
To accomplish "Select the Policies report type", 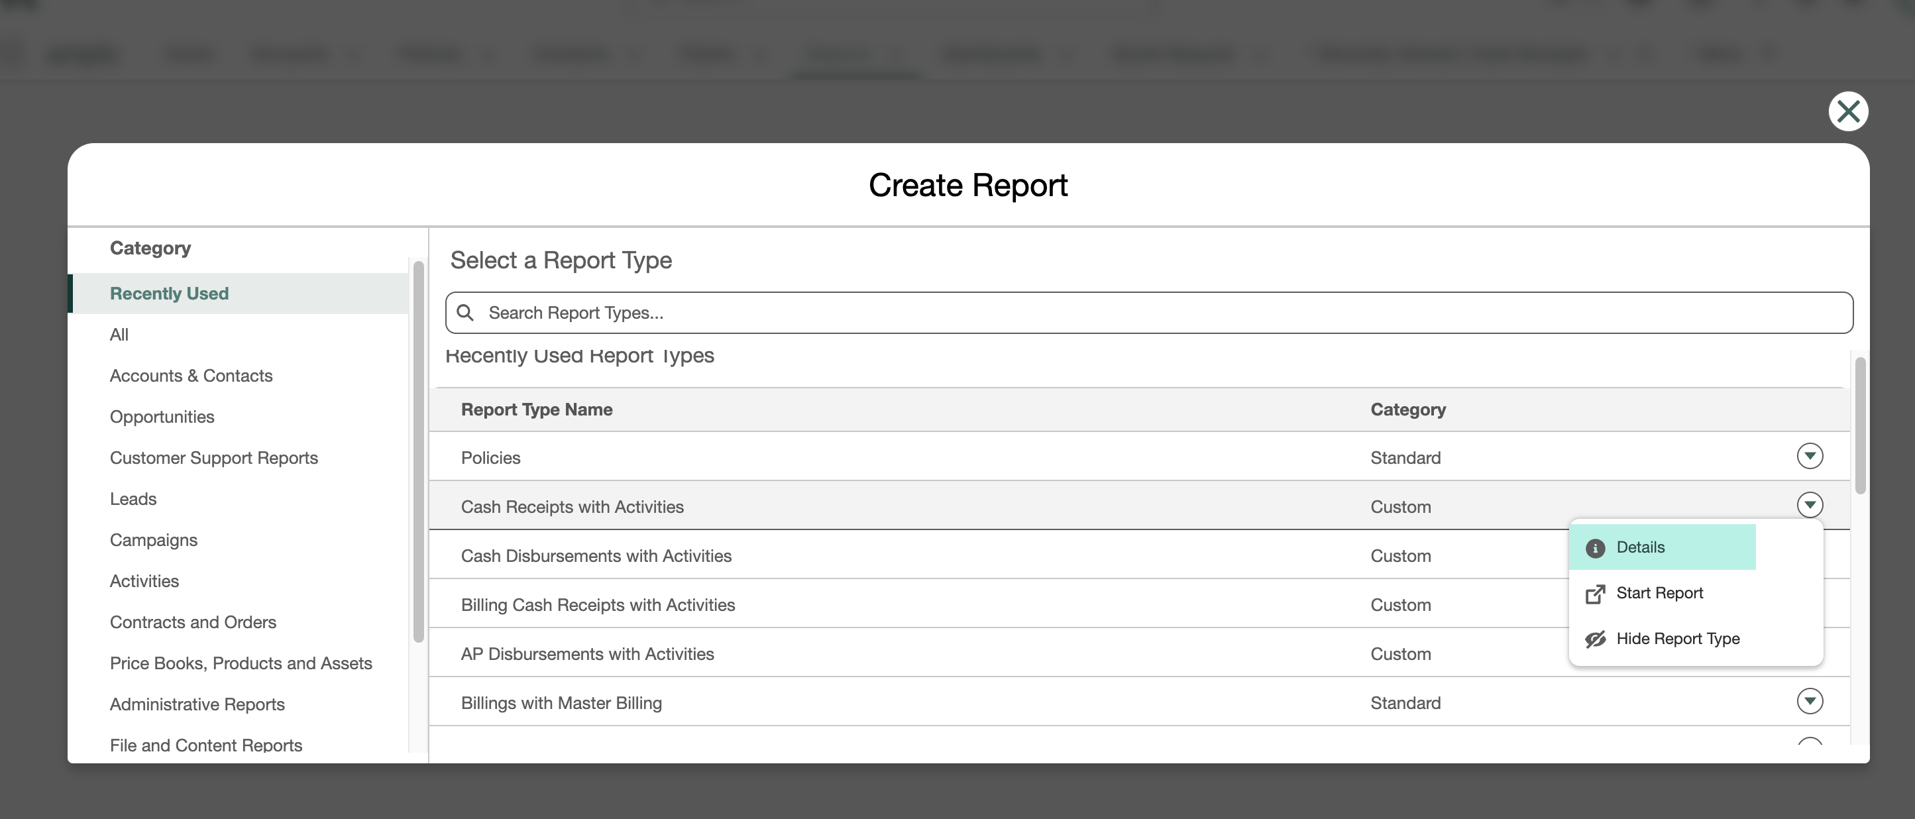I will (x=490, y=458).
